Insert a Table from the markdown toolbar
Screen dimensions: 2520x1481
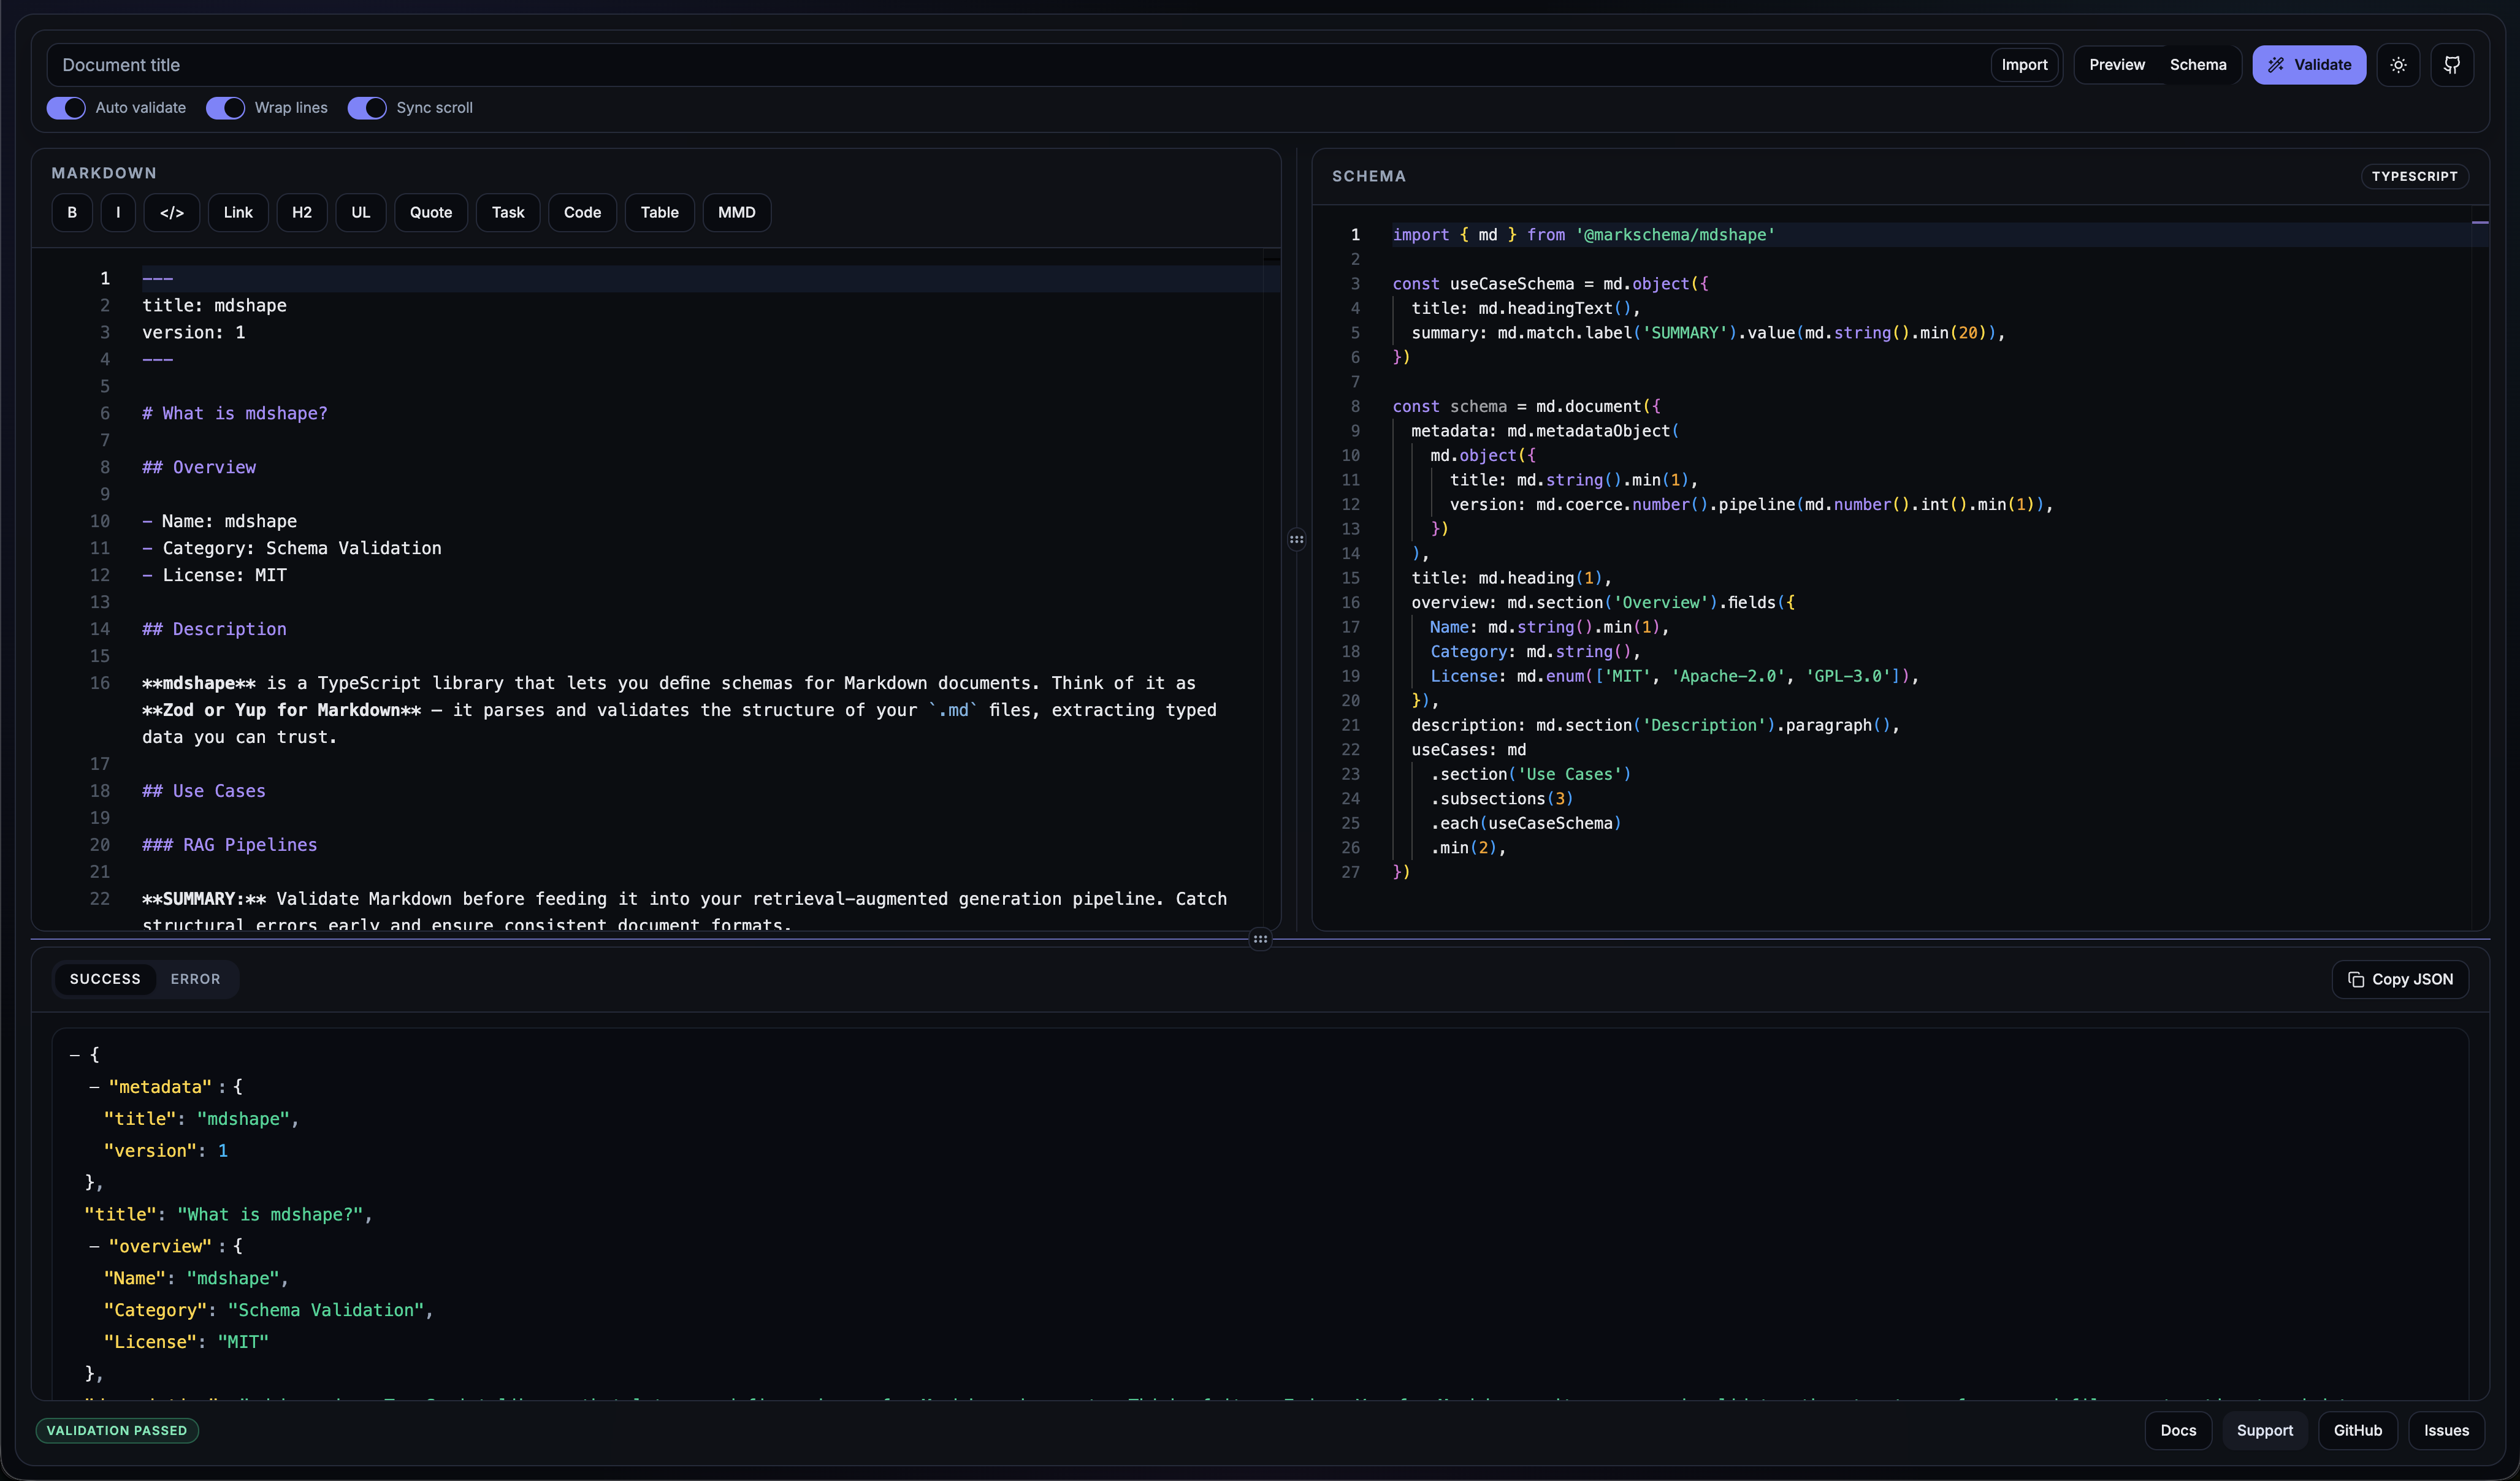click(x=659, y=212)
